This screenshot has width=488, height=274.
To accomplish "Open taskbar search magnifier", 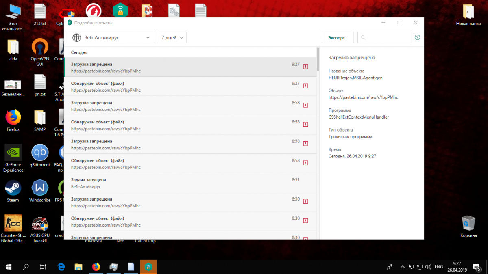I will (x=26, y=267).
